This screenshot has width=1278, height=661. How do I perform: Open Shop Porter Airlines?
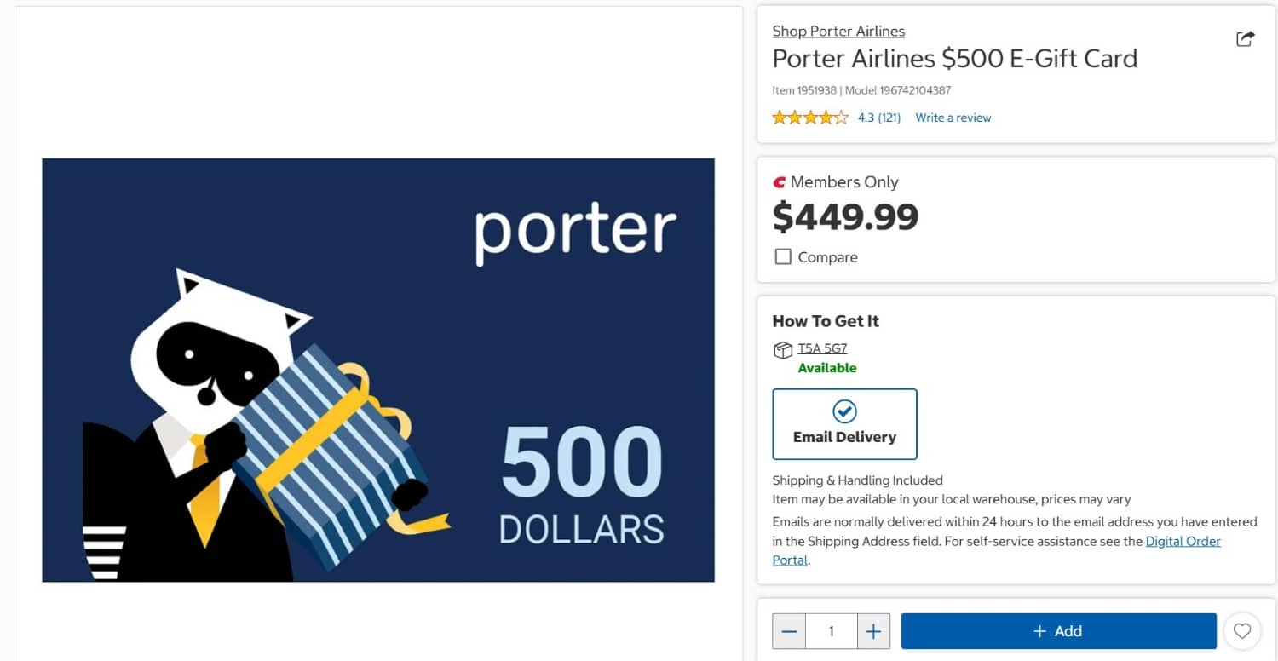(x=838, y=31)
